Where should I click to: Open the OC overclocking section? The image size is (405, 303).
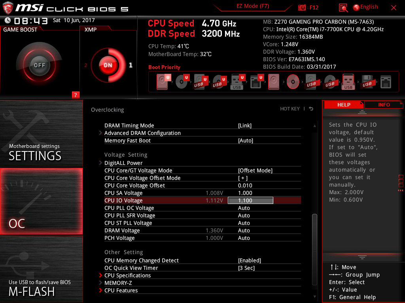click(41, 201)
